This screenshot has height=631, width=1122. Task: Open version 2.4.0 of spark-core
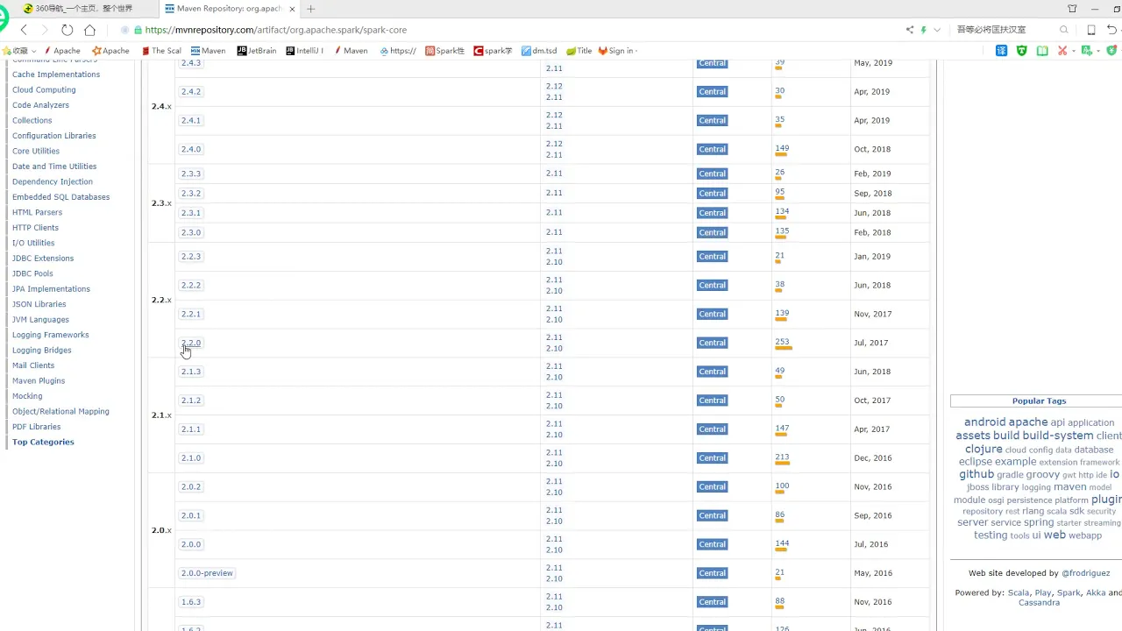(x=191, y=149)
